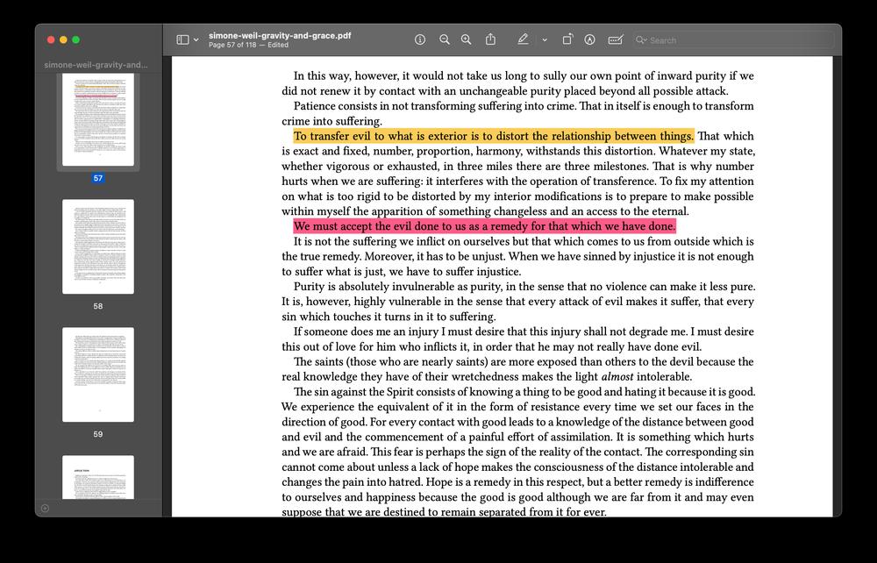Enter full screen with green button
The height and width of the screenshot is (563, 877).
[76, 39]
